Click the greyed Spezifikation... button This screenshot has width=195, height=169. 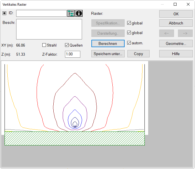point(108,23)
